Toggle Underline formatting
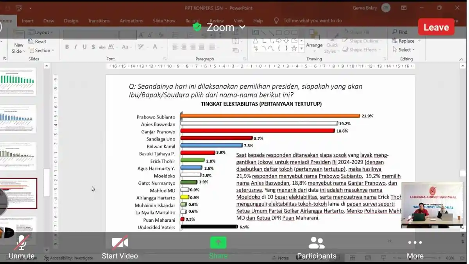Image resolution: width=469 pixels, height=264 pixels. pyautogui.click(x=84, y=47)
